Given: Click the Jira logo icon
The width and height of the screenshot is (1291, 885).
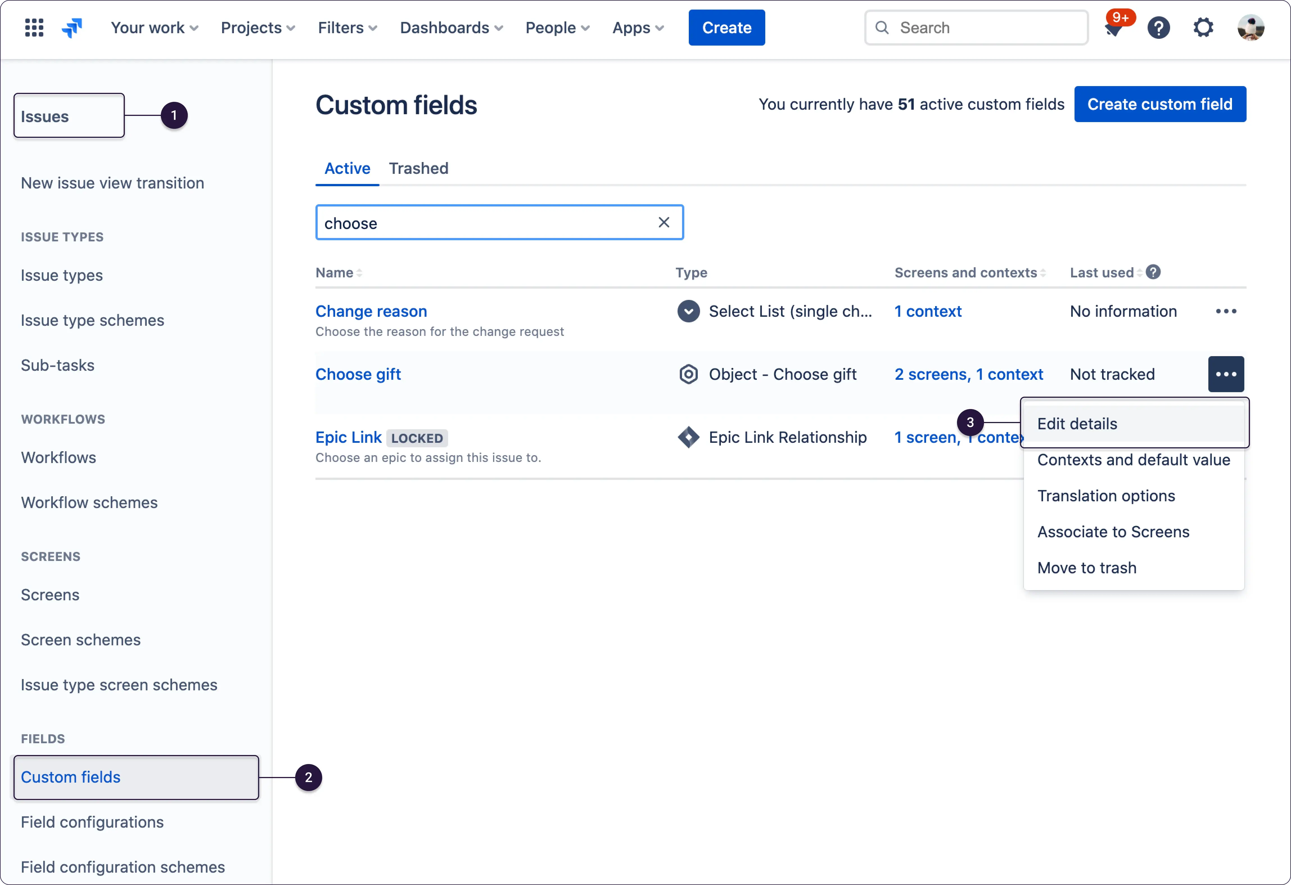Looking at the screenshot, I should pos(72,28).
